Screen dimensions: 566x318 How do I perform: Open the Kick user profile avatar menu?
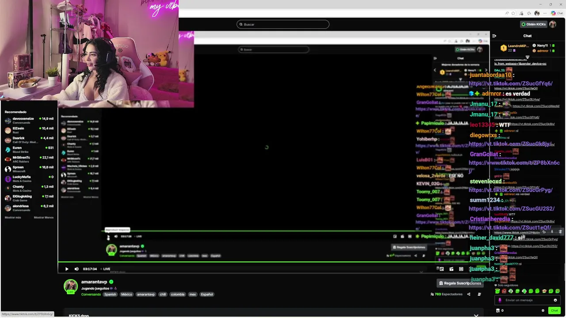pos(553,24)
